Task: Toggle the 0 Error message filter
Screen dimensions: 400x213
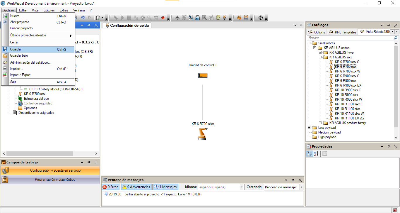Action: pos(111,187)
